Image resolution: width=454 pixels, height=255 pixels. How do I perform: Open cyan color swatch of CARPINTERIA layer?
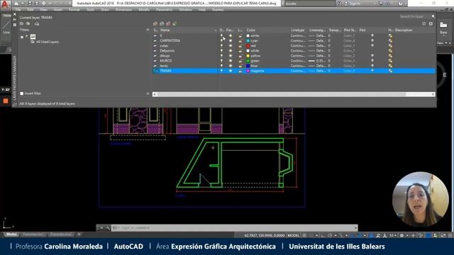point(248,41)
